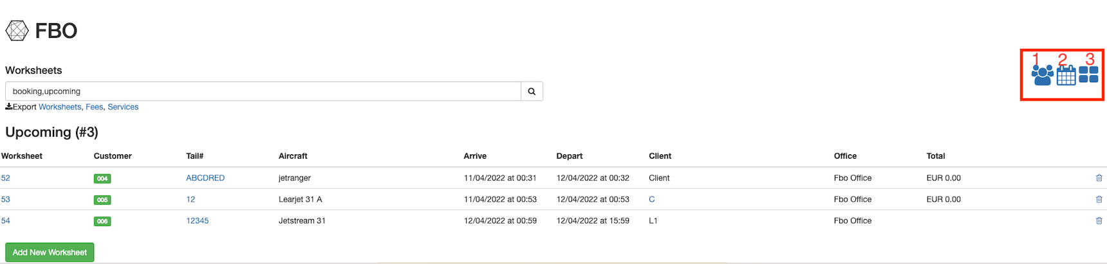Delete worksheet 53 via trash icon
The height and width of the screenshot is (264, 1107).
point(1099,199)
